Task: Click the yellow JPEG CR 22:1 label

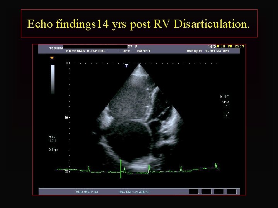Action: click(x=230, y=46)
